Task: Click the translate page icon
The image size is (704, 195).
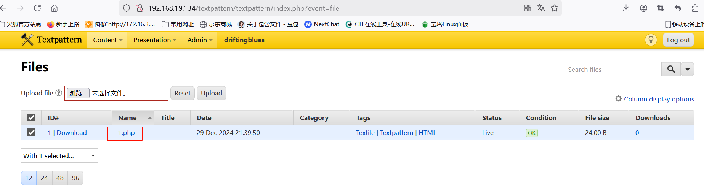Action: pyautogui.click(x=541, y=8)
